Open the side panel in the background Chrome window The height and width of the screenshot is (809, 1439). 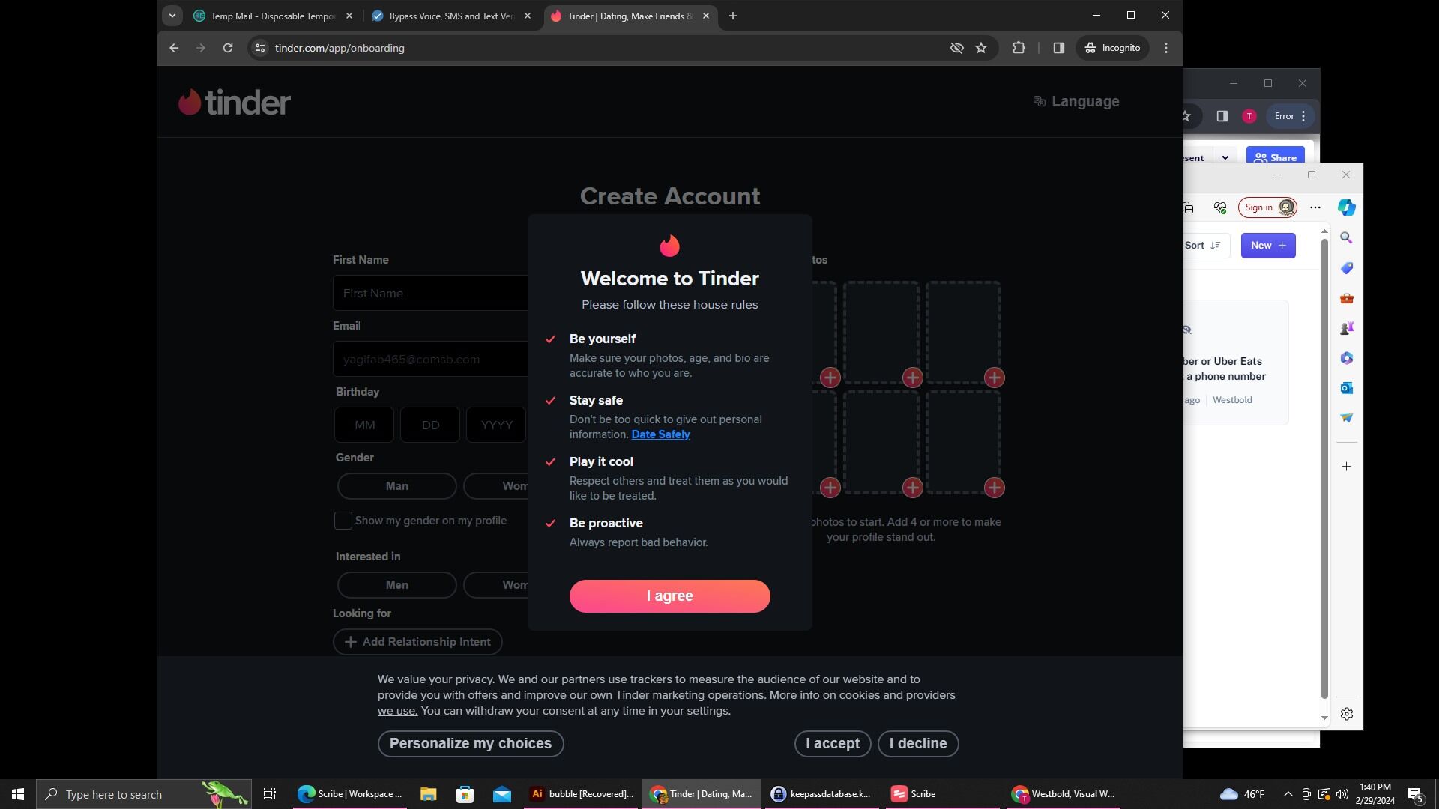tap(1222, 116)
